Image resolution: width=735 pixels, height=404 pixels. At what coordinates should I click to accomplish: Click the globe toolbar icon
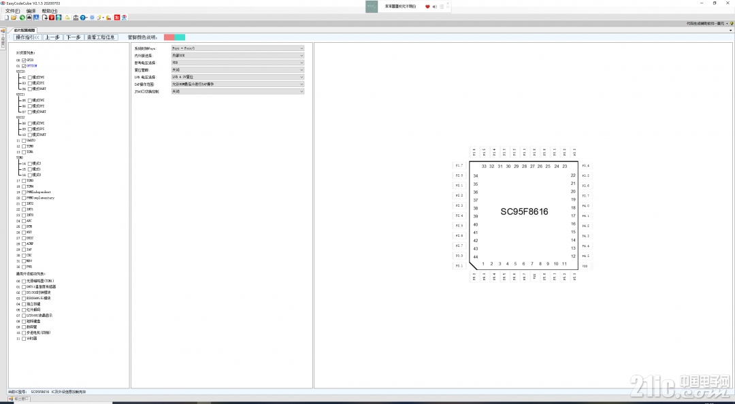pos(59,17)
